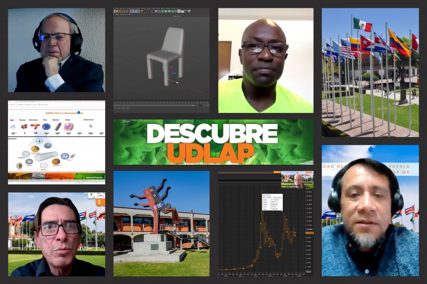This screenshot has height=284, width=427.
Task: Click the glucose molecule icon
Action: click(24, 126)
